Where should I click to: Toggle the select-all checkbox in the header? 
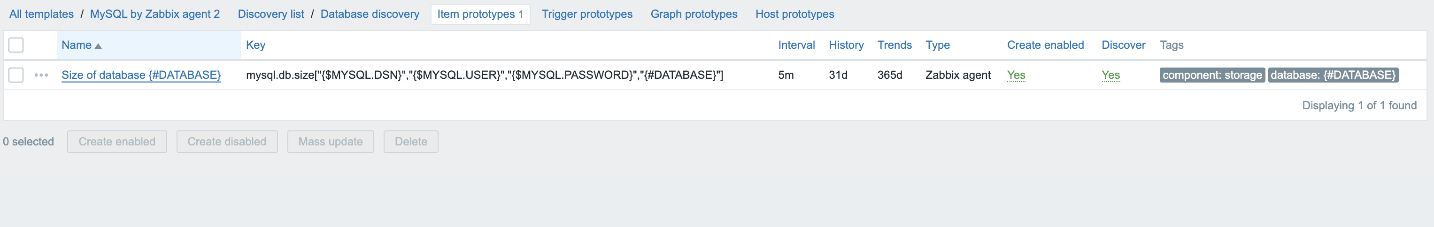16,45
